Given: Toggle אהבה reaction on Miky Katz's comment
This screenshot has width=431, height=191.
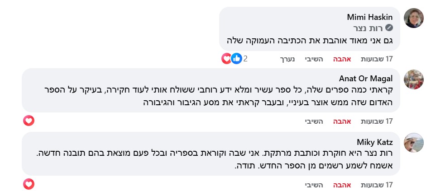Looking at the screenshot, I should [x=341, y=184].
